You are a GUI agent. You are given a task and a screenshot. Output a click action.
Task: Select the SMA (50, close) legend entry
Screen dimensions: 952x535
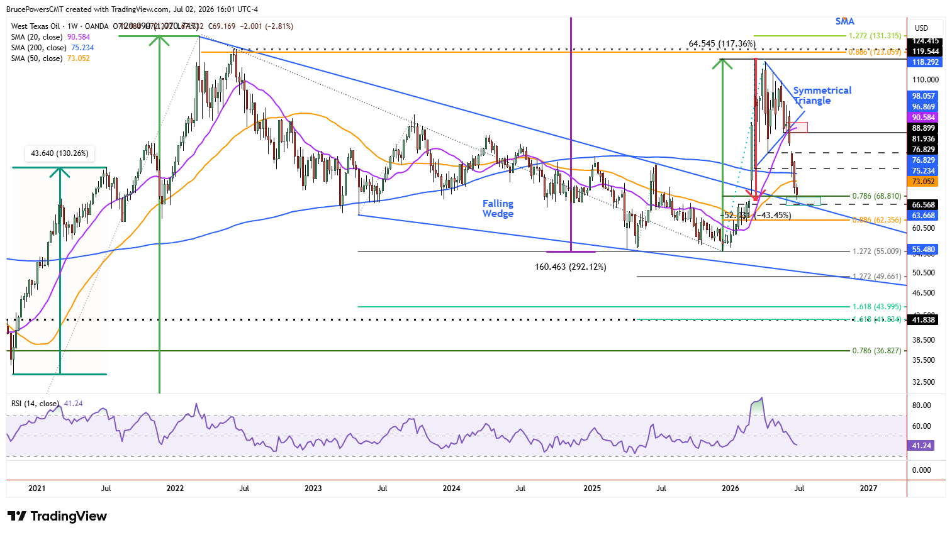pyautogui.click(x=51, y=58)
